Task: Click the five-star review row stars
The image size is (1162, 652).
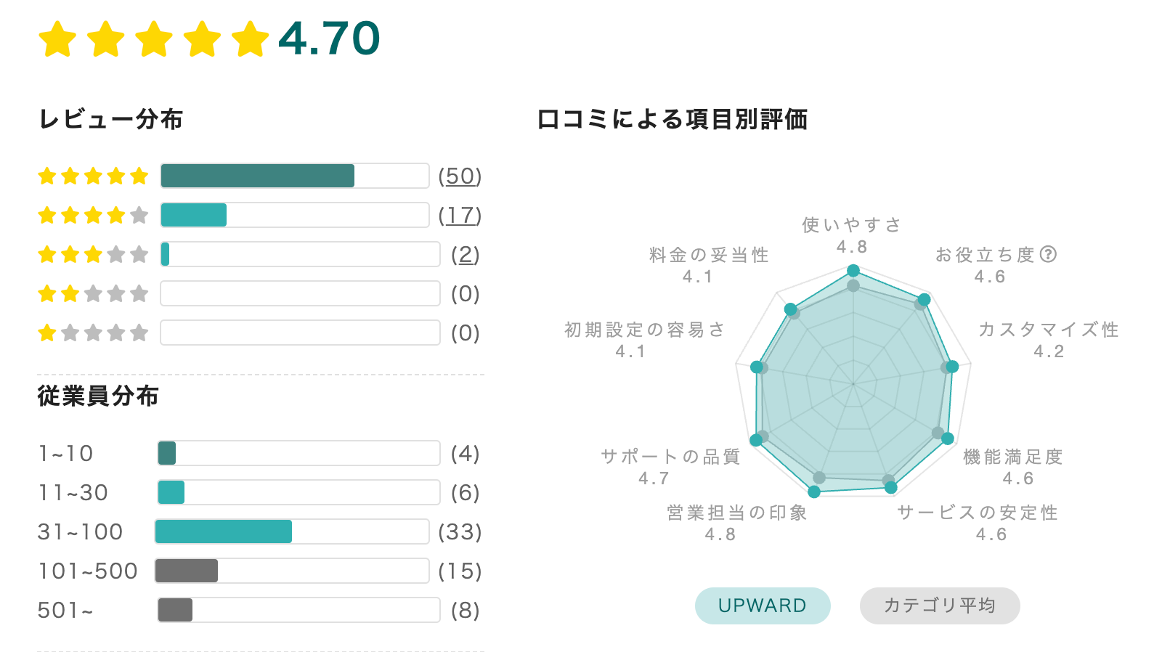Action: click(93, 176)
